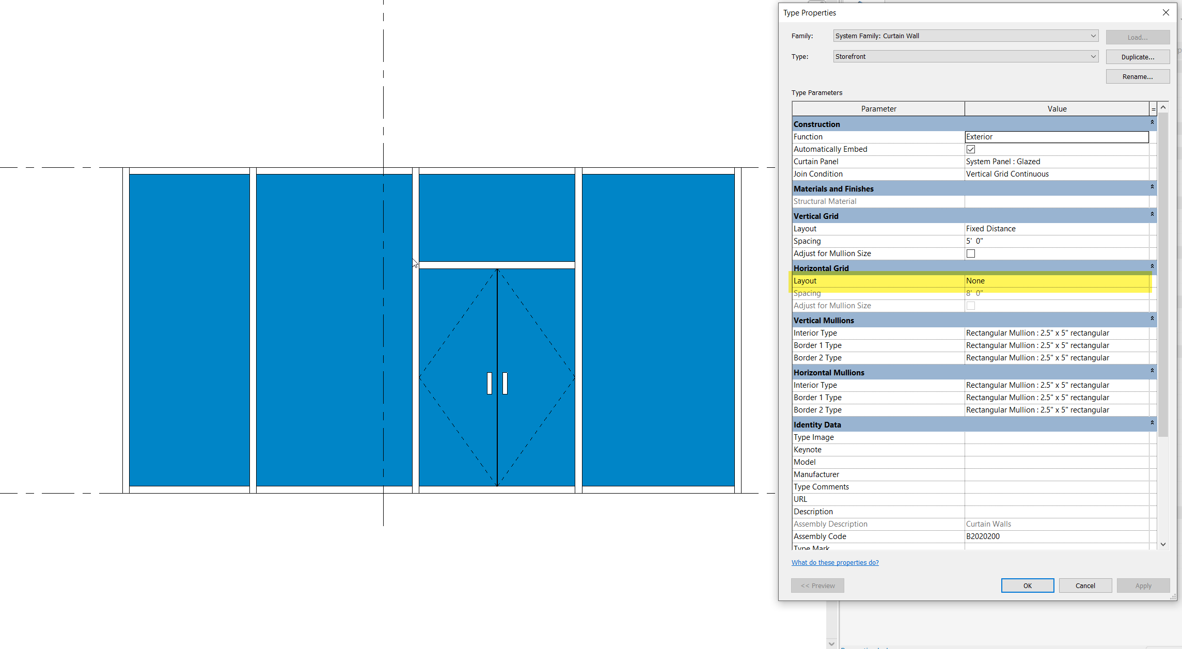
Task: Collapse the Identity Data section
Action: [1152, 423]
